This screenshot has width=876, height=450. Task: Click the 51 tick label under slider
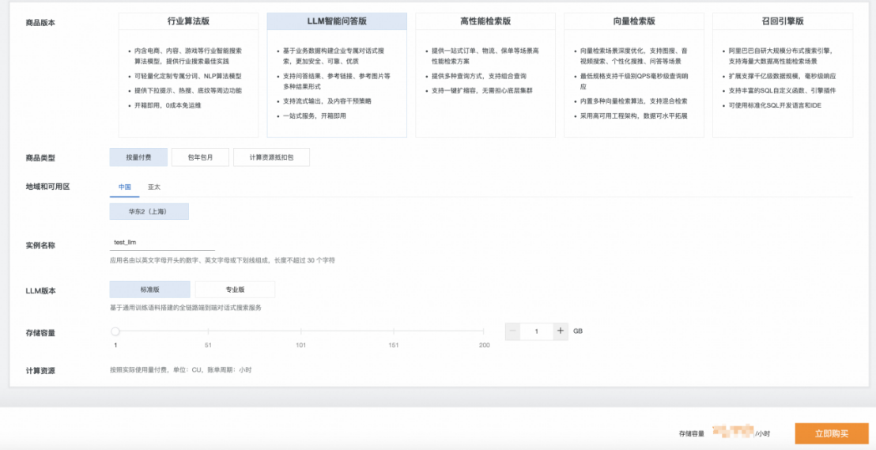[208, 346]
